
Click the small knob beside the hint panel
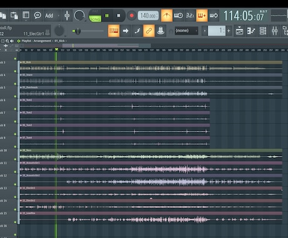(x=59, y=31)
